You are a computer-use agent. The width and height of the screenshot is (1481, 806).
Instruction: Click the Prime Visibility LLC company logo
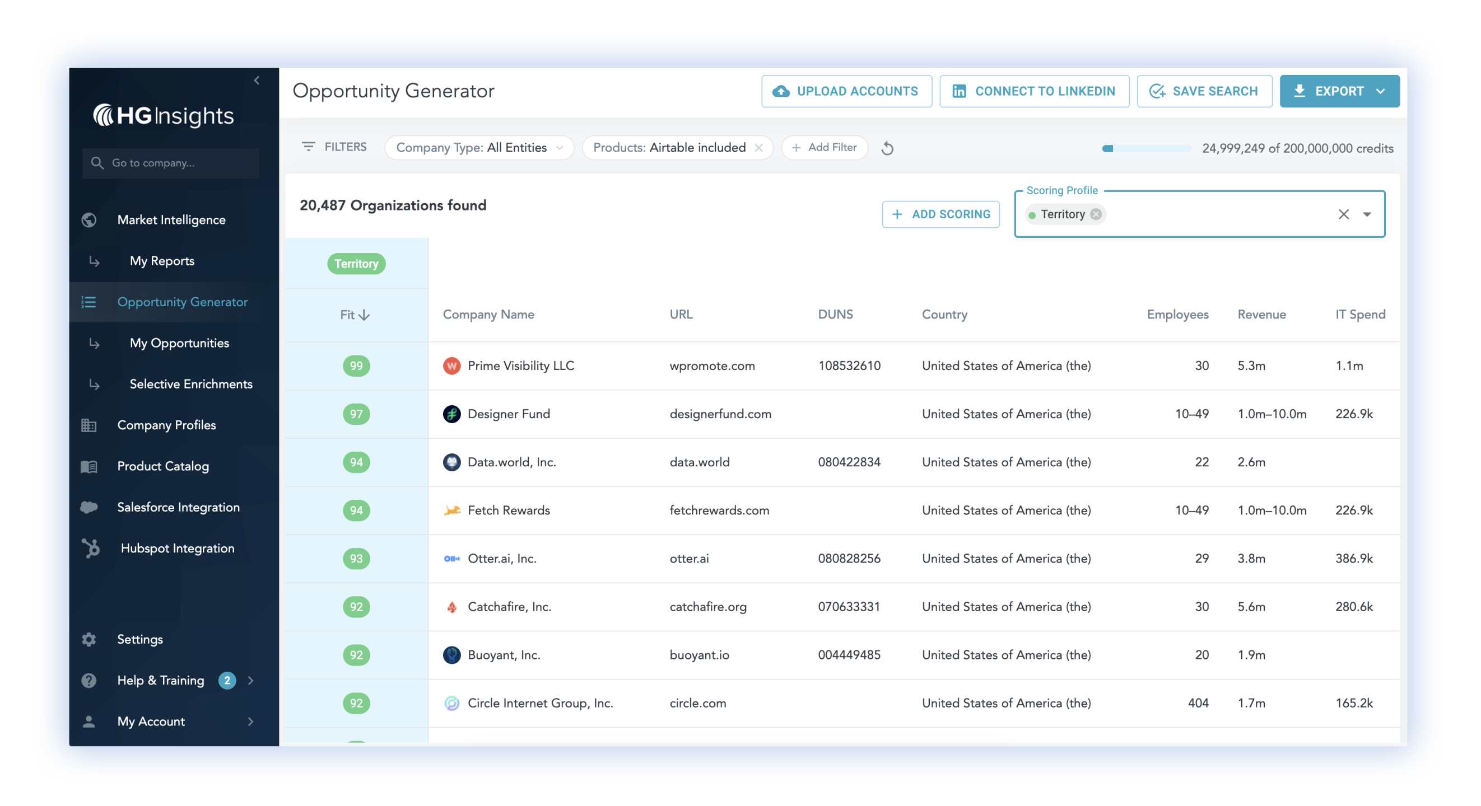pyautogui.click(x=452, y=366)
